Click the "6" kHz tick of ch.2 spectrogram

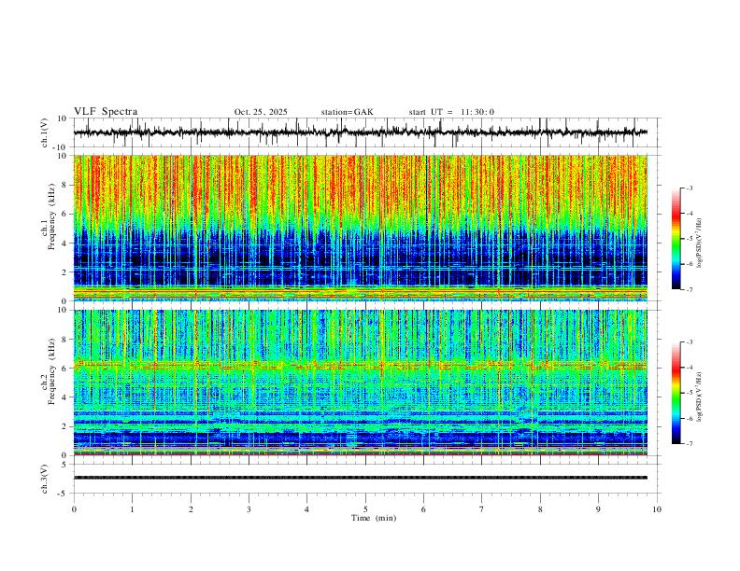pyautogui.click(x=64, y=369)
